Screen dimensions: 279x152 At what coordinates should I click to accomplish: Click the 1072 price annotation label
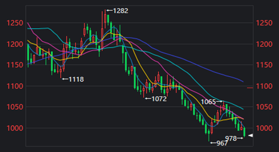pyautogui.click(x=158, y=99)
